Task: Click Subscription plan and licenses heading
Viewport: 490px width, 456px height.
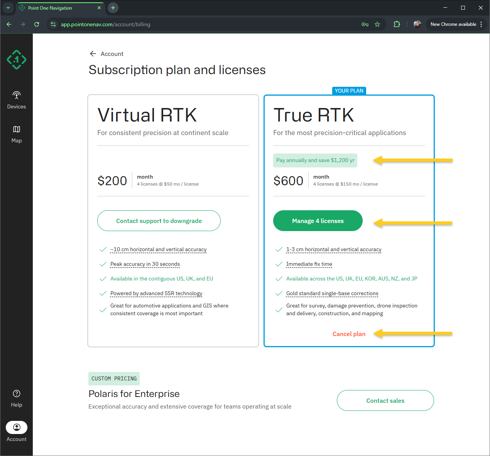Action: (177, 70)
